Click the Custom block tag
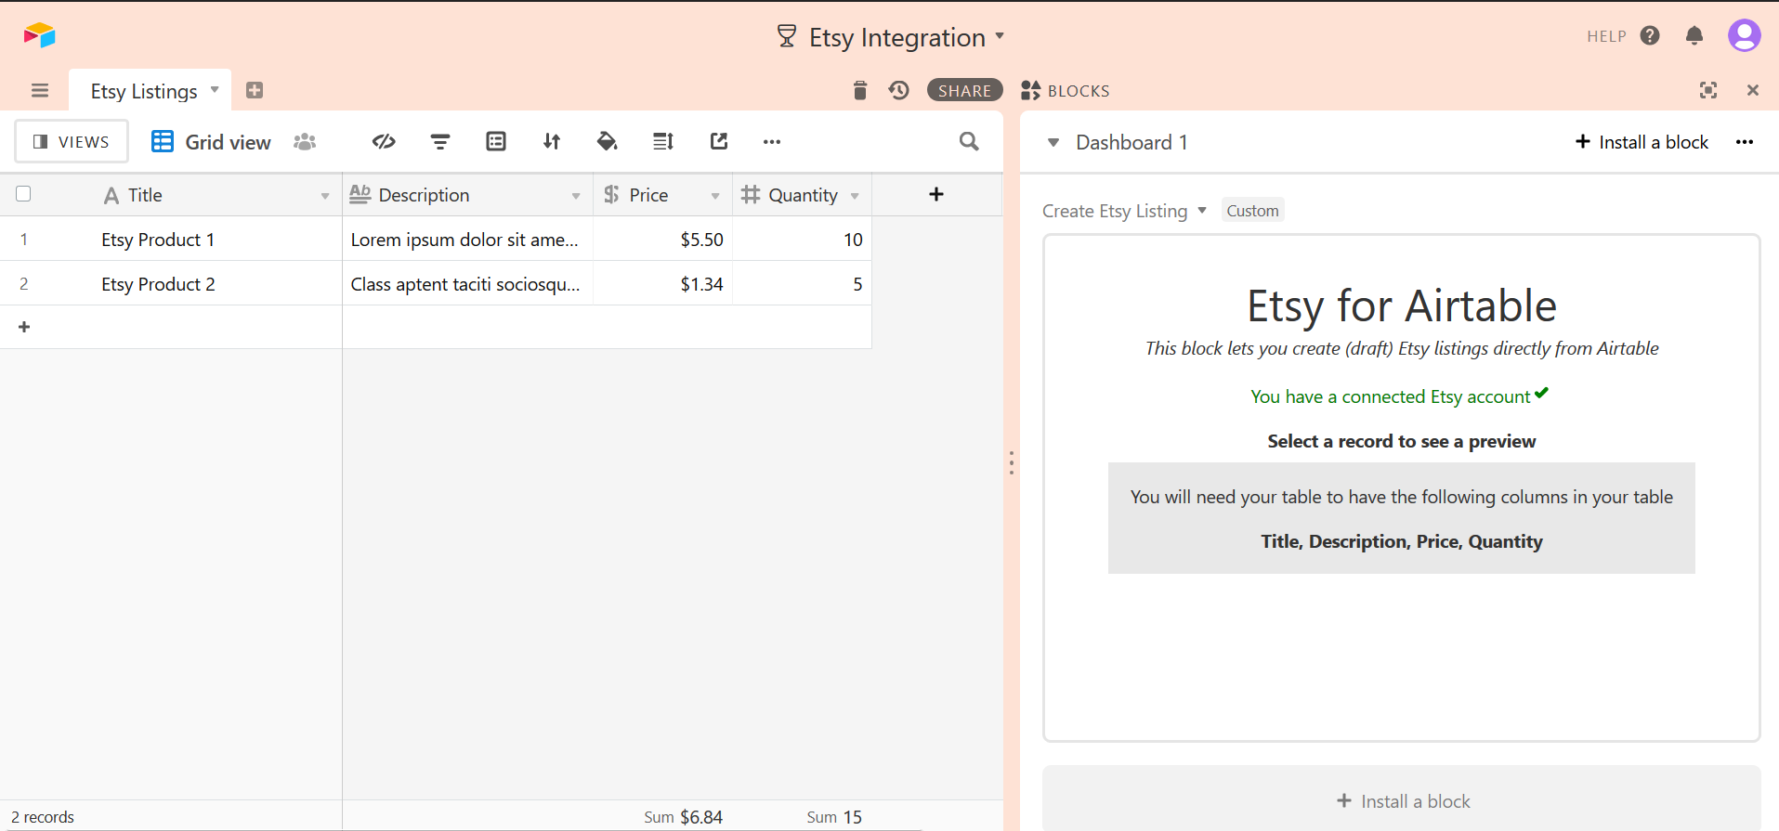The width and height of the screenshot is (1779, 831). point(1252,211)
